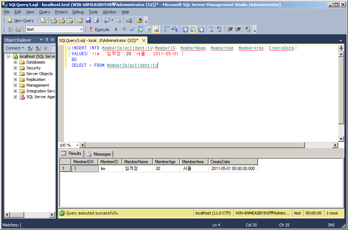This screenshot has height=230, width=348.
Task: Expand the Security folder
Action: click(15, 68)
